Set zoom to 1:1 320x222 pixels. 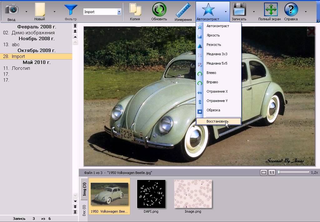(x=272, y=173)
